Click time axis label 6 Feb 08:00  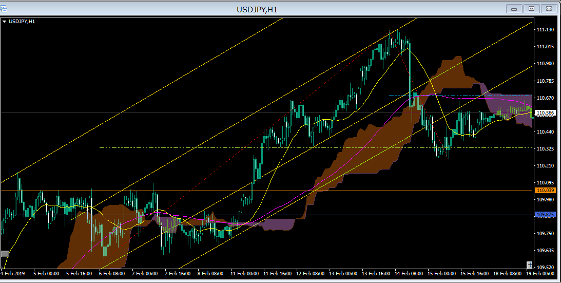coord(112,274)
